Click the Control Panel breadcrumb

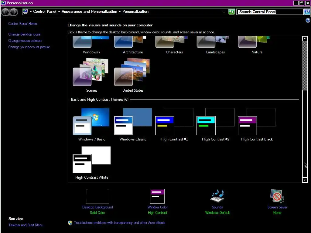45,12
